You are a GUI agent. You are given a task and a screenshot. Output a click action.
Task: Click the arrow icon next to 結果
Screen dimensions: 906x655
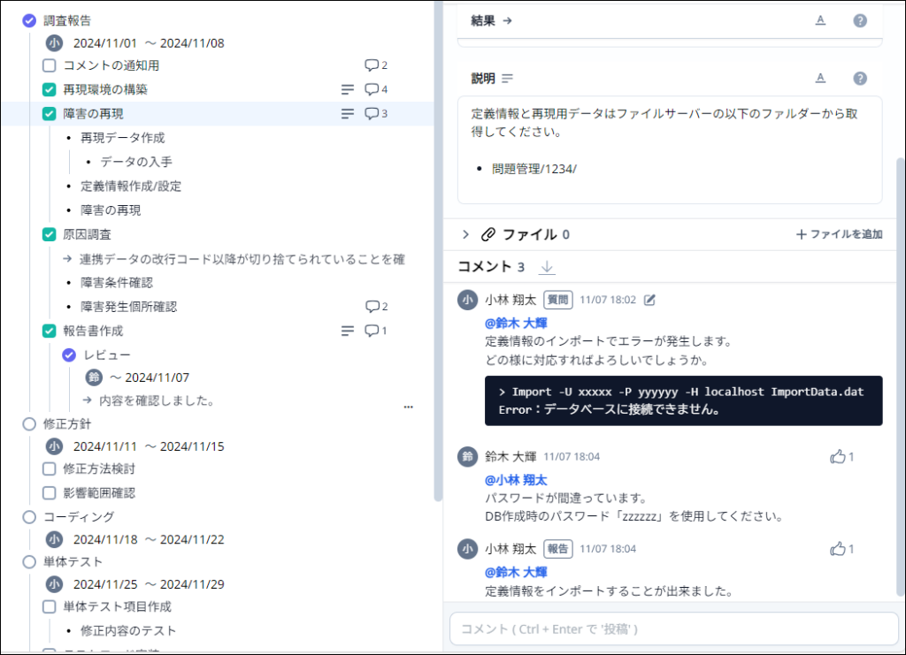click(507, 21)
